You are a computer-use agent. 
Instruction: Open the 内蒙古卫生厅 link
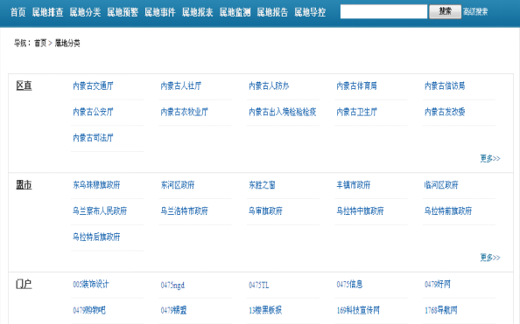(x=357, y=112)
